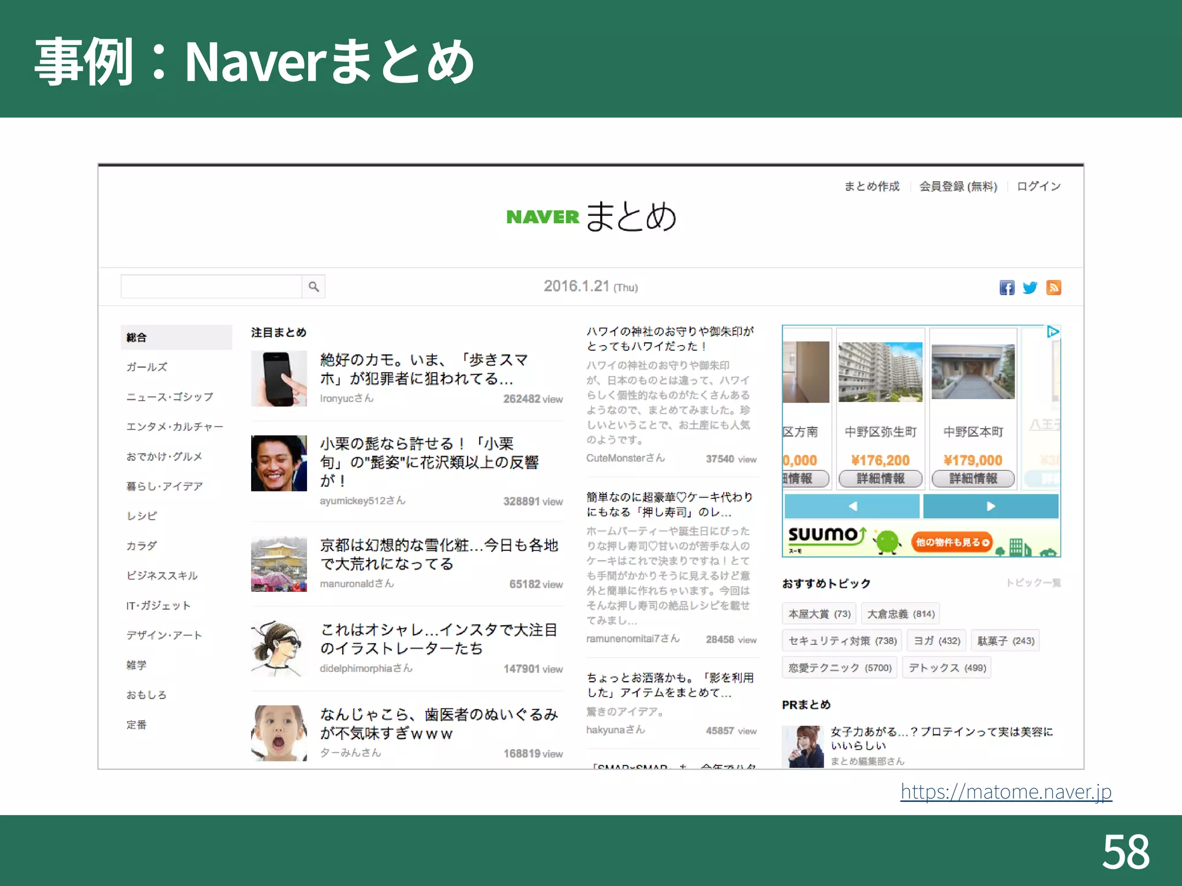Click the surprised child thumbnail
The height and width of the screenshot is (886, 1182).
tap(279, 733)
